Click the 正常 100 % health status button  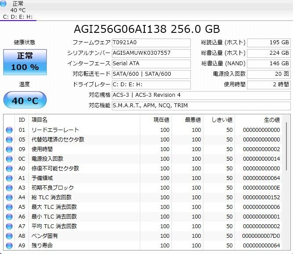tap(25, 62)
